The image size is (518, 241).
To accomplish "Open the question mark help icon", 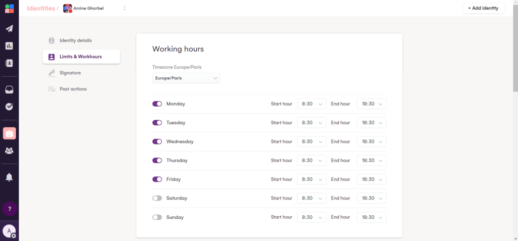I will pos(9,209).
